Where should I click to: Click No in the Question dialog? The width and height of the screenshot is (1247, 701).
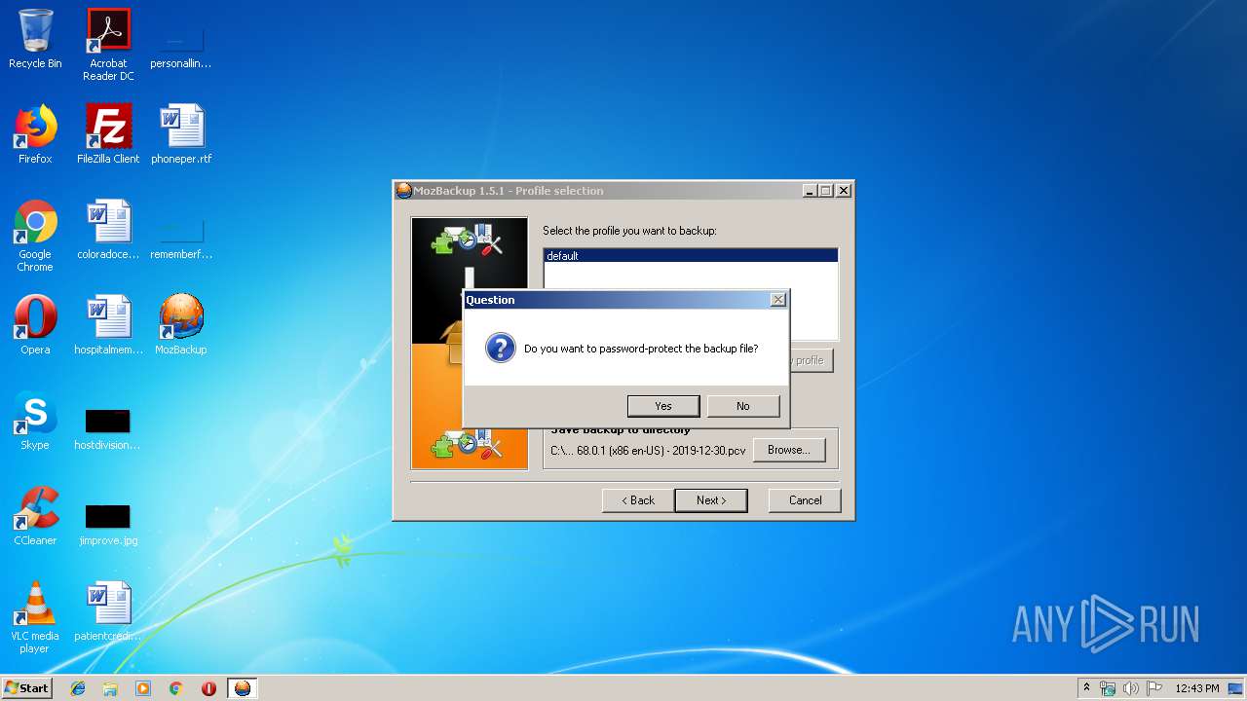click(x=743, y=406)
